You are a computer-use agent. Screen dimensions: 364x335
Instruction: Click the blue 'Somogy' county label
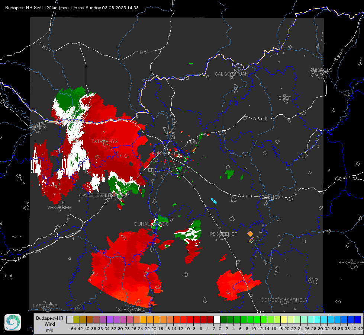tap(75, 275)
